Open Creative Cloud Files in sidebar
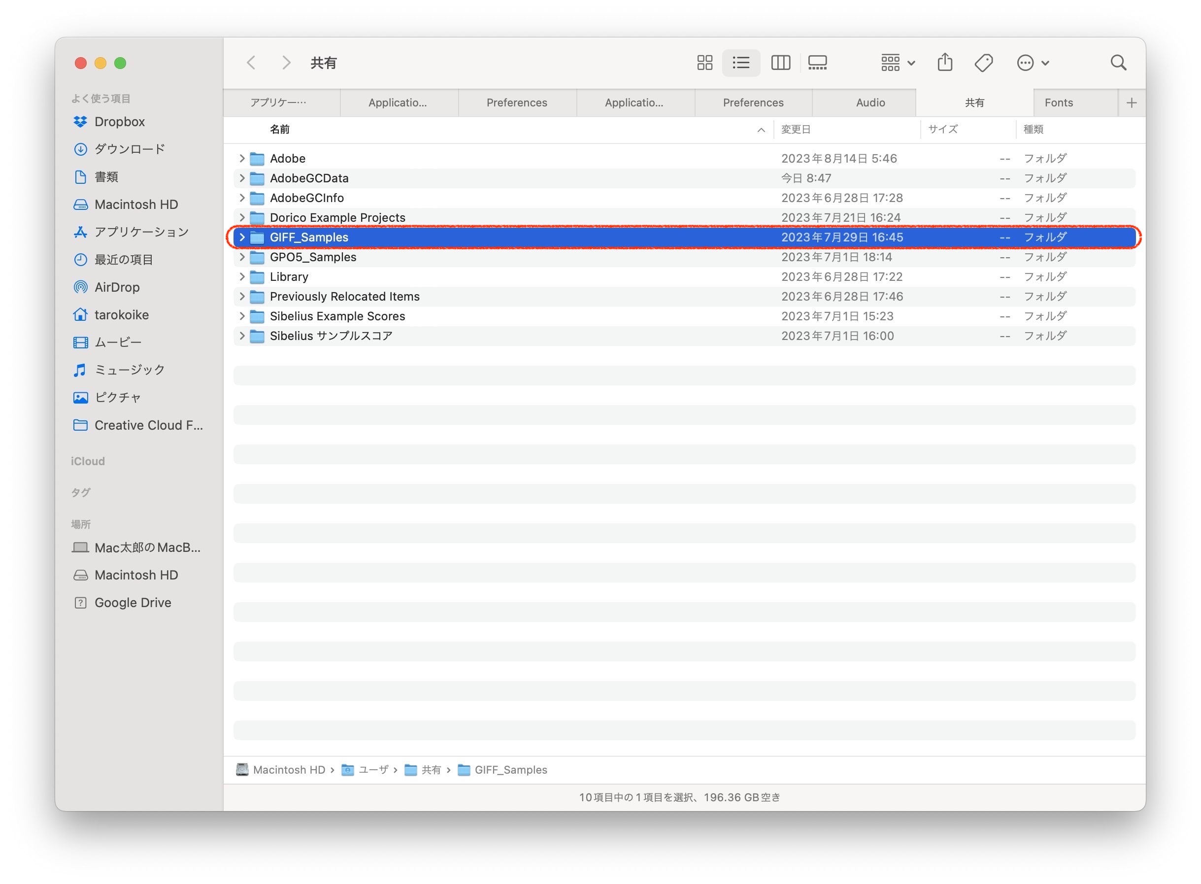The width and height of the screenshot is (1201, 884). pos(137,425)
